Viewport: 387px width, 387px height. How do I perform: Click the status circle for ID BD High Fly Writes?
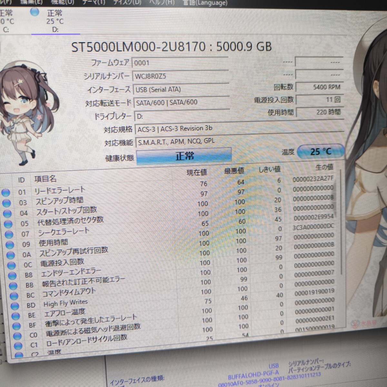pyautogui.click(x=15, y=305)
